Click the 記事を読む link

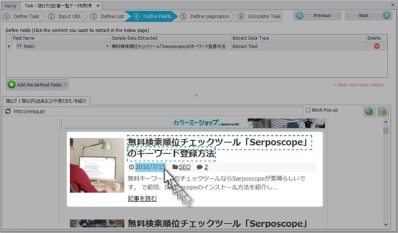(142, 198)
